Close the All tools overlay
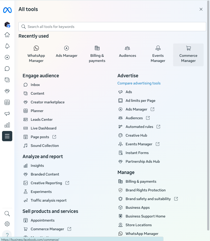 click(201, 9)
